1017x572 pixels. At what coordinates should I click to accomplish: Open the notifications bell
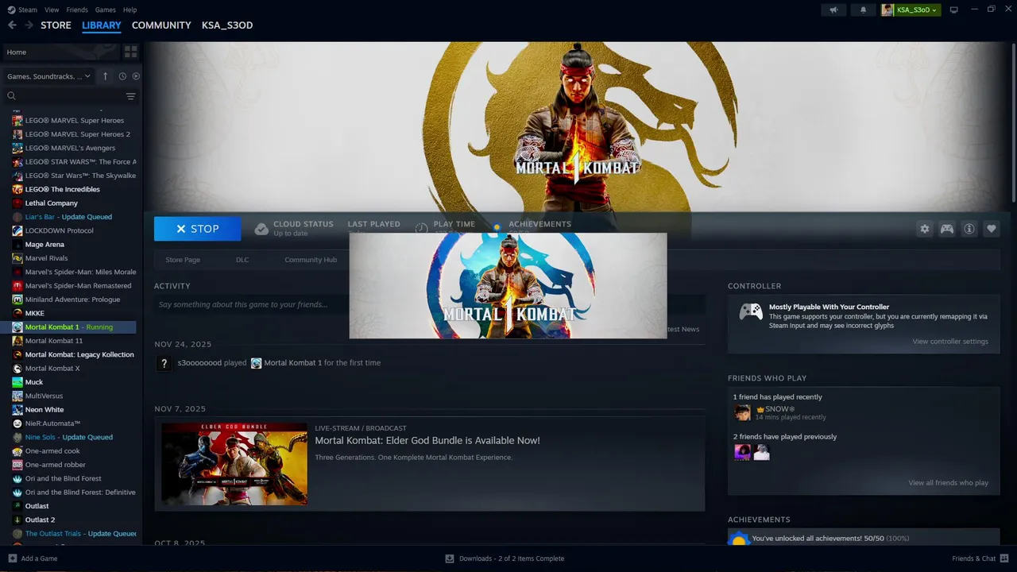pyautogui.click(x=864, y=10)
